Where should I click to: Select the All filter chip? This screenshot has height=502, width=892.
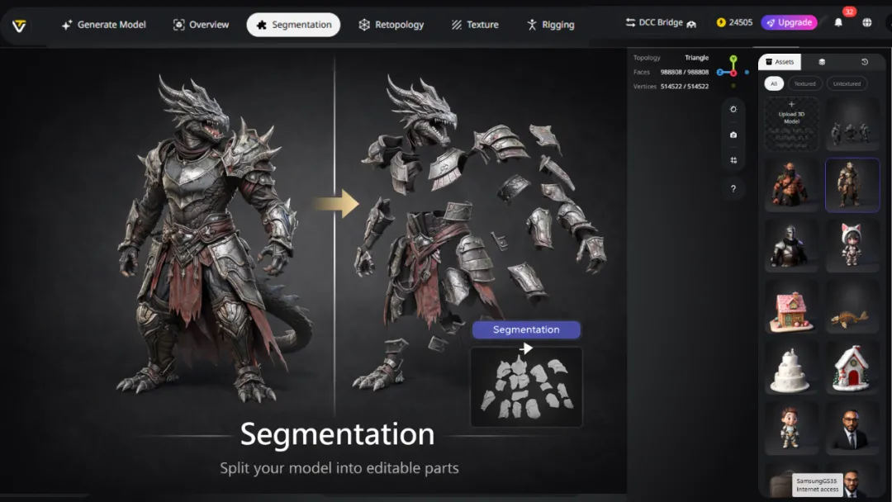click(774, 83)
